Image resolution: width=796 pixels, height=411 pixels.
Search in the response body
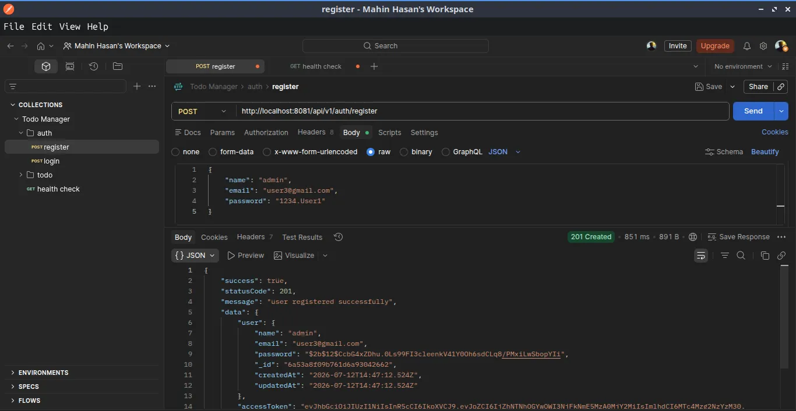(741, 256)
